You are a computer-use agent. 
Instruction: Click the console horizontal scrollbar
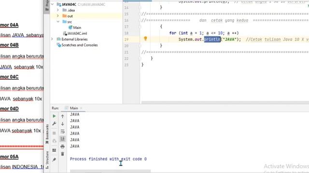click(111, 172)
